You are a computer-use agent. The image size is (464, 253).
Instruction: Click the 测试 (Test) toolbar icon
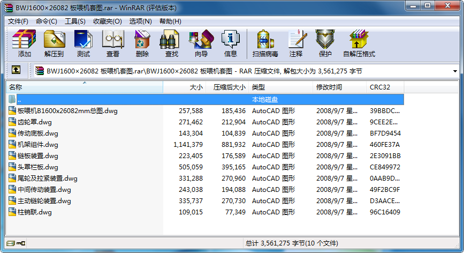coord(83,43)
